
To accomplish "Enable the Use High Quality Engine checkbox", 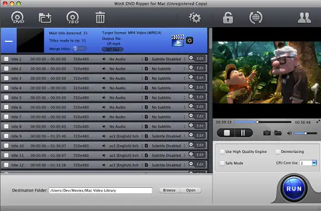I will [x=222, y=152].
